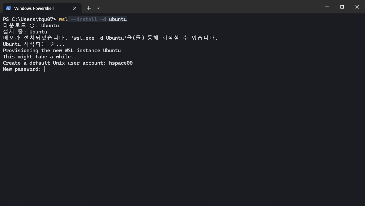Click the username hspace00 text
365x206 pixels.
(121, 63)
